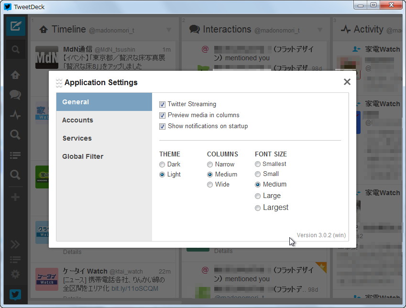Expand the sidebar with the double-chevron icon
The width and height of the screenshot is (406, 308).
click(15, 244)
